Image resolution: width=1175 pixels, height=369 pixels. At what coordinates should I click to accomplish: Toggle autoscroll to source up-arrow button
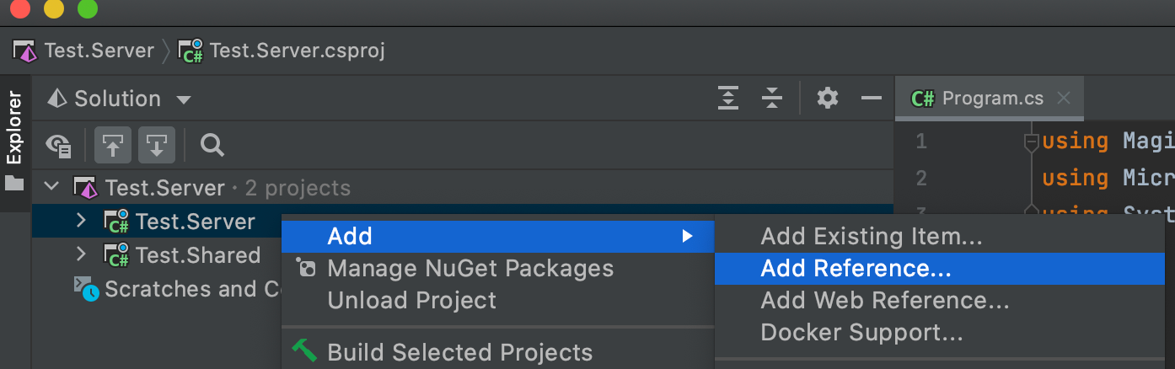coord(112,146)
